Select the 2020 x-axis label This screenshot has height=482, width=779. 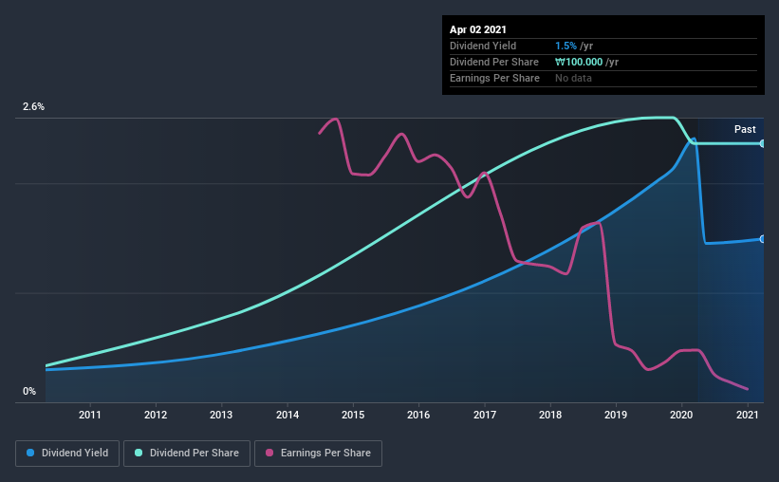[x=681, y=415]
